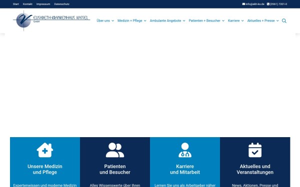
Task: Go to the Start link
Action: click(x=16, y=4)
